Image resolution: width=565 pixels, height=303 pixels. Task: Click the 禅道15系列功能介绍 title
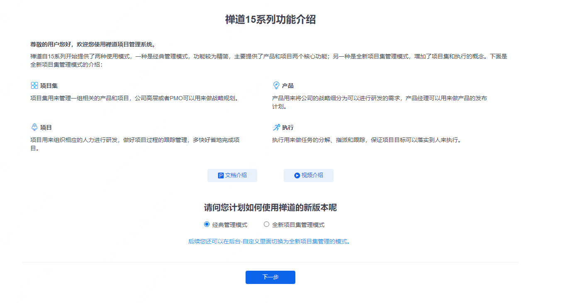[270, 19]
